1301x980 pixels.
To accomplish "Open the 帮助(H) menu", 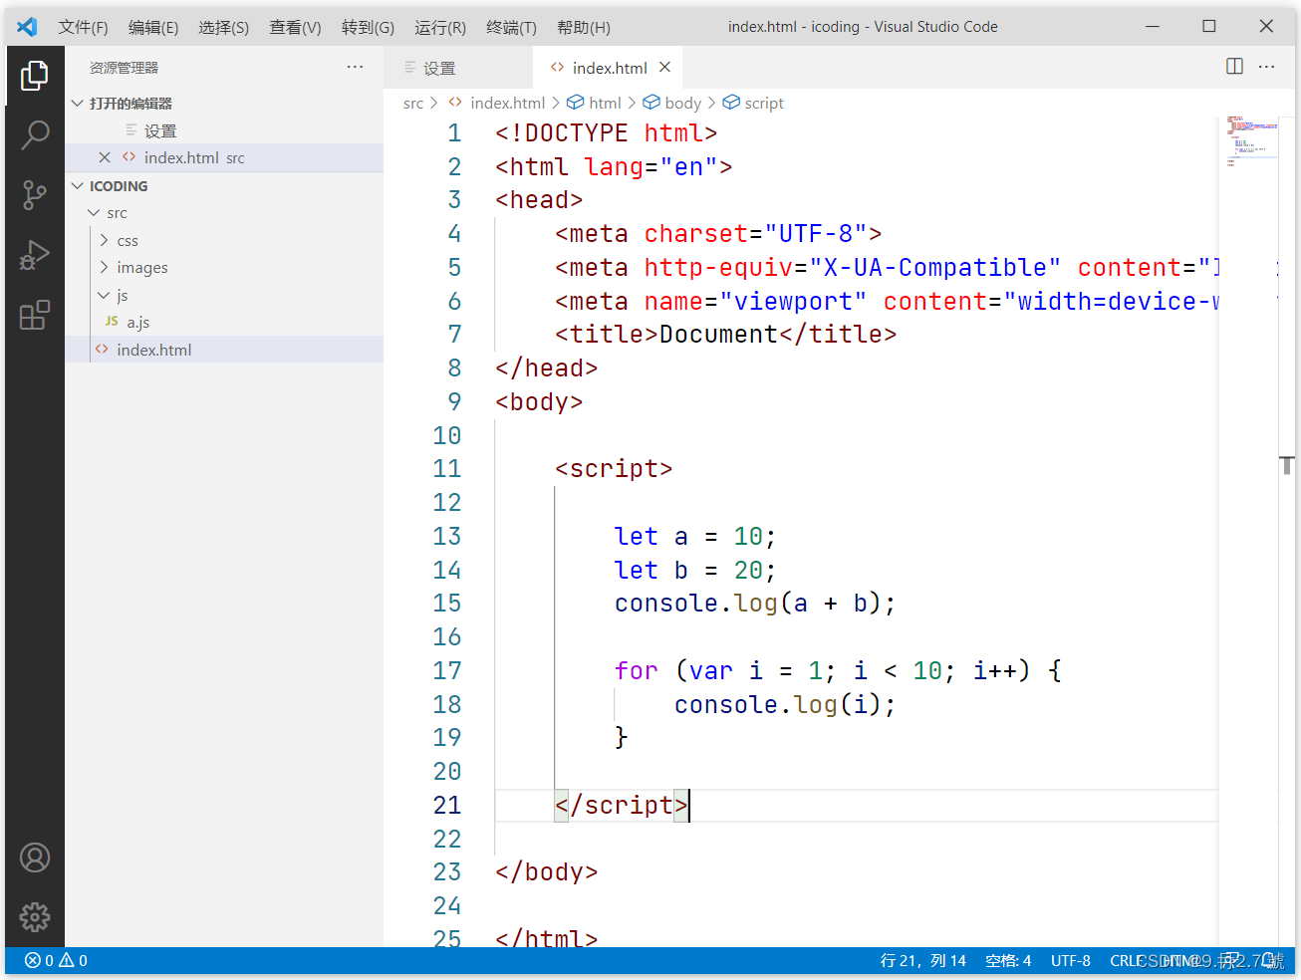I will pos(584,27).
